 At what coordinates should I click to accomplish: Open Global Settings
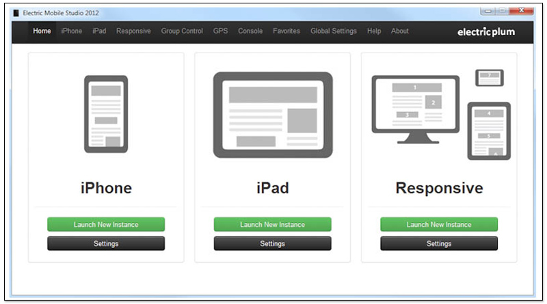(334, 31)
